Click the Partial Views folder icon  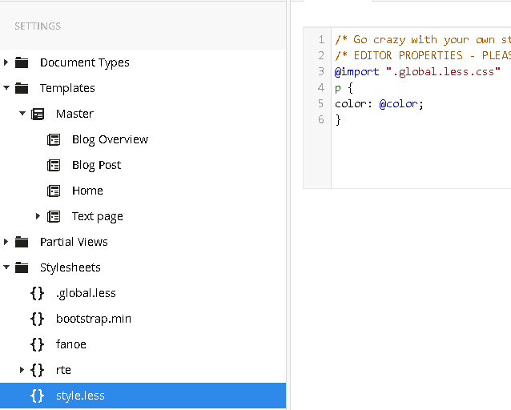[x=22, y=242]
